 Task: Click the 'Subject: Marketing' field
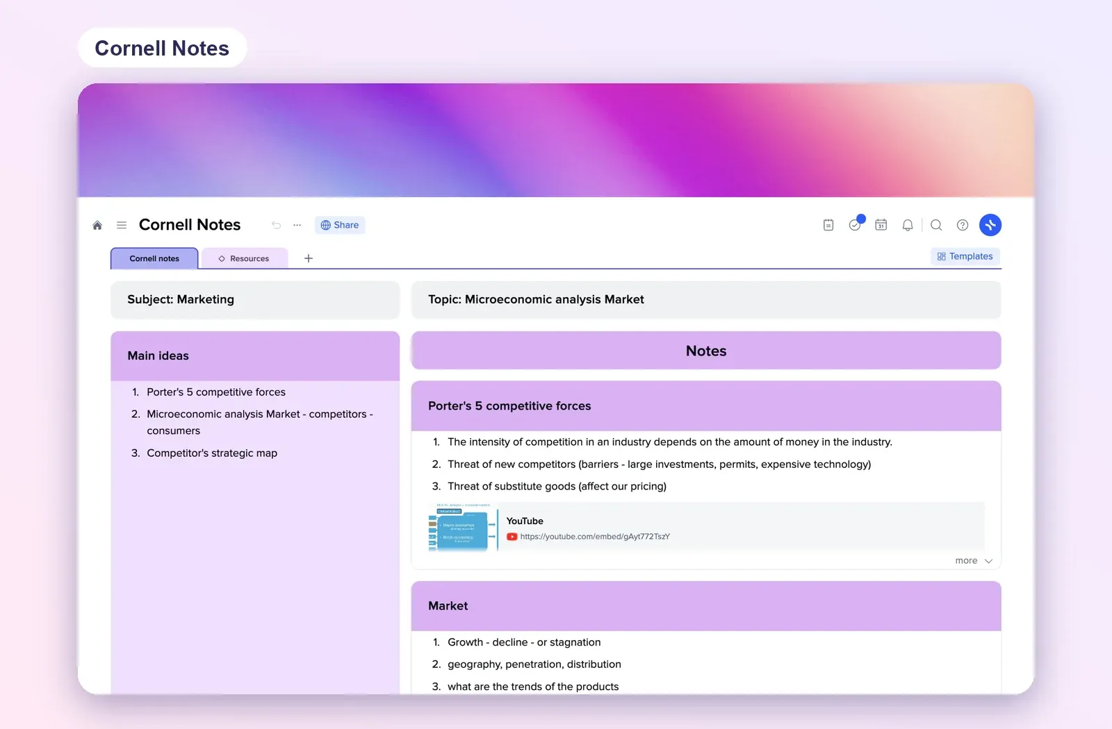(x=255, y=300)
